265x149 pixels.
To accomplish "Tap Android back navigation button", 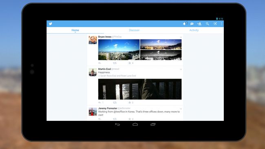I will 117,125.
